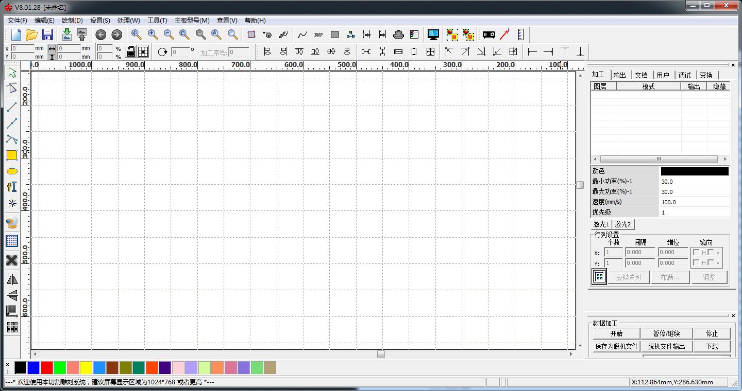Click the vertical mirror icon in left toolbar

(x=12, y=295)
